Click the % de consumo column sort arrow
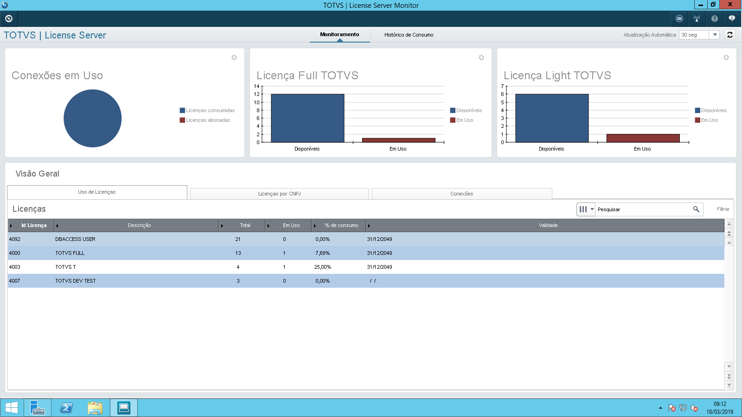Image resolution: width=742 pixels, height=417 pixels. click(314, 226)
